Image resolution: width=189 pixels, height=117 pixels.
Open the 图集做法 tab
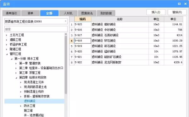click(x=87, y=13)
